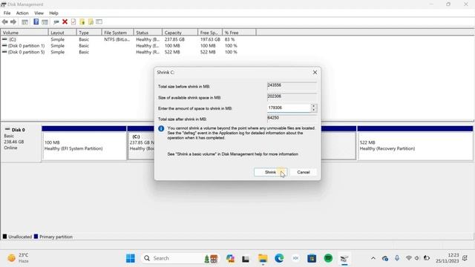Open the Help menu

(x=53, y=13)
